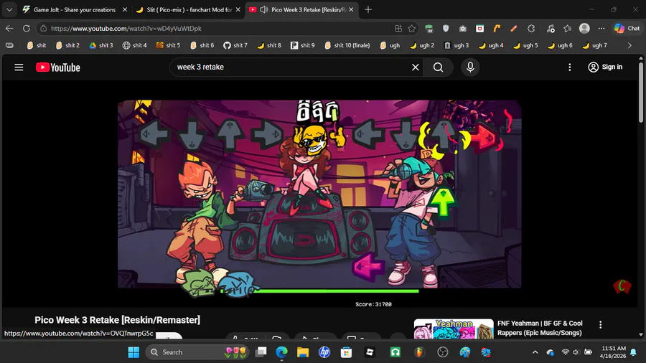Go back with the browser back arrow
This screenshot has height=363, width=646.
coord(9,29)
